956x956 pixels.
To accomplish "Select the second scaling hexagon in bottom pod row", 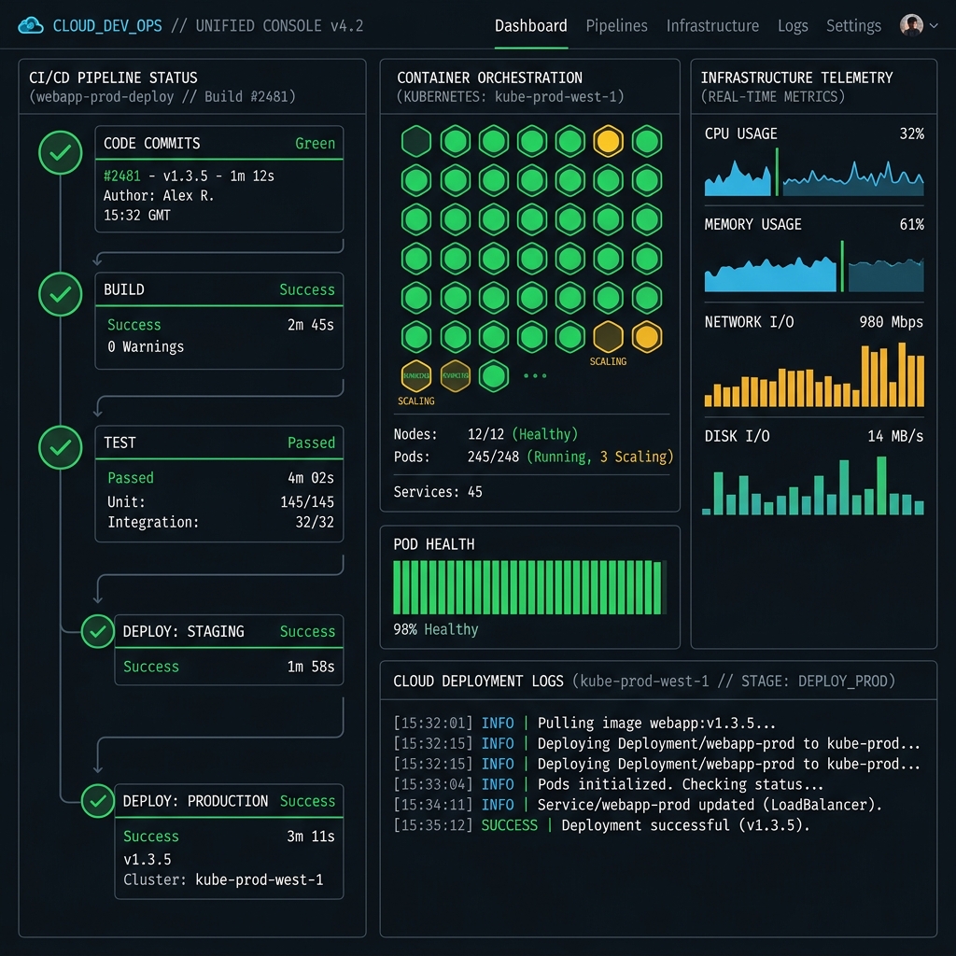I will tap(456, 375).
